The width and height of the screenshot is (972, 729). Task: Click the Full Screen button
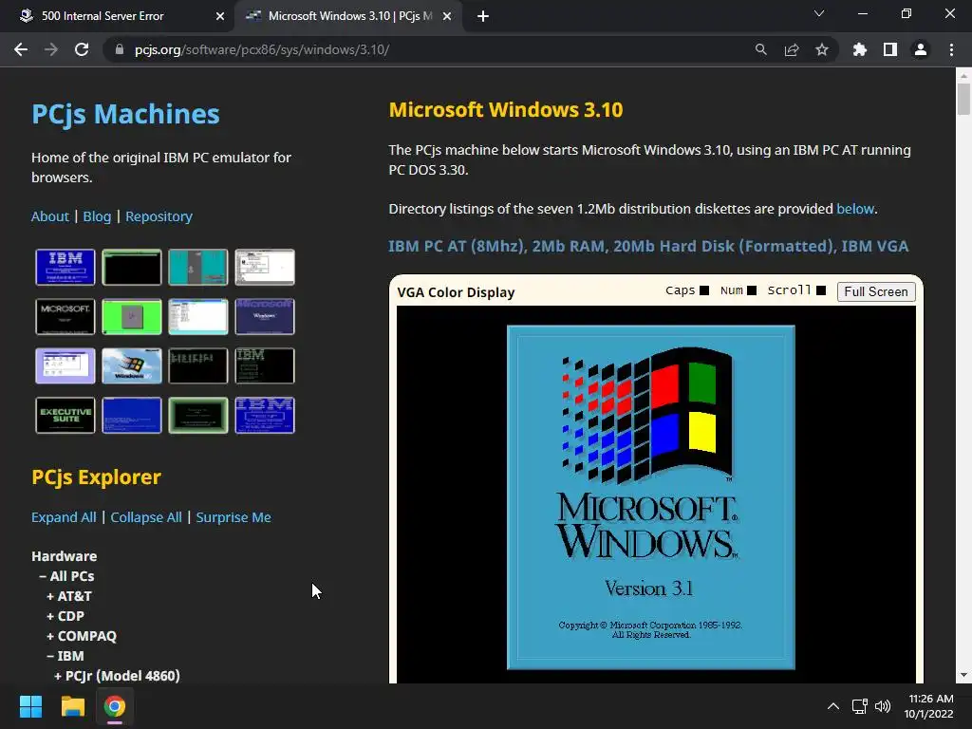(x=876, y=291)
